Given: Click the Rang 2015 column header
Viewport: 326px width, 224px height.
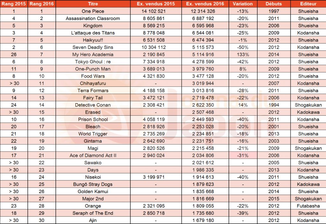Looking at the screenshot, I should tap(13, 4).
